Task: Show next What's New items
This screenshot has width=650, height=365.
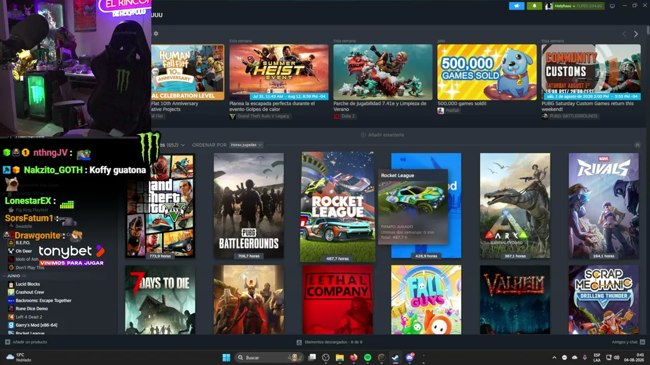Action: tap(636, 34)
